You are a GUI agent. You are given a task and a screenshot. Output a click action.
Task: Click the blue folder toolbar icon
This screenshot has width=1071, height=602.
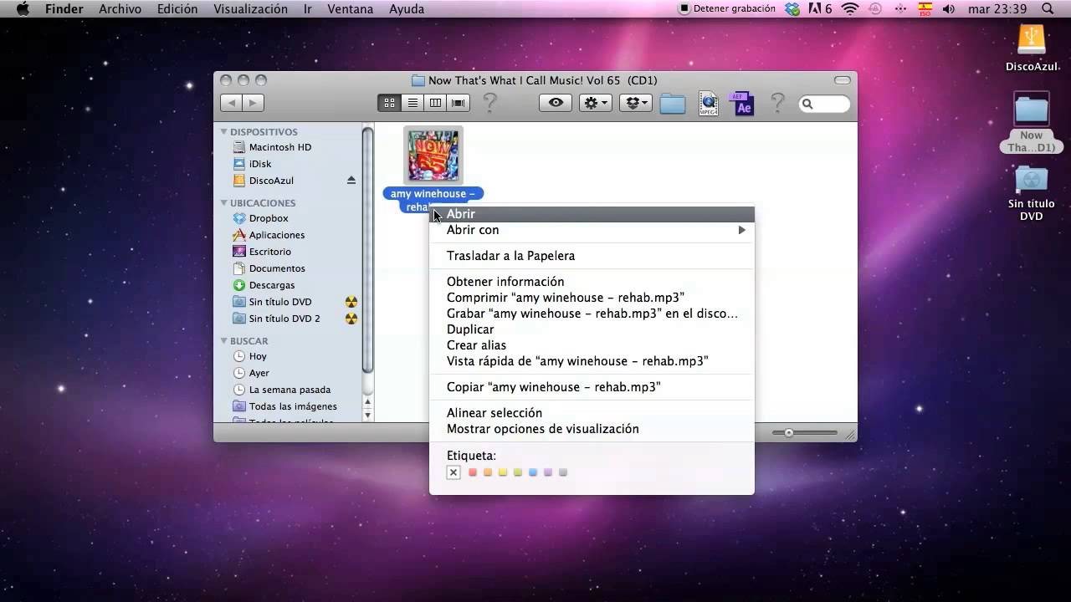click(x=673, y=104)
